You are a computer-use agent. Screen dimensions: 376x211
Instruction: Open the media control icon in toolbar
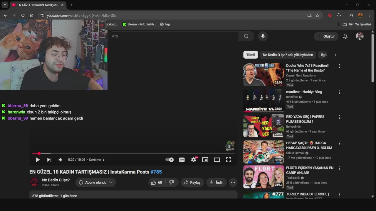(x=351, y=15)
